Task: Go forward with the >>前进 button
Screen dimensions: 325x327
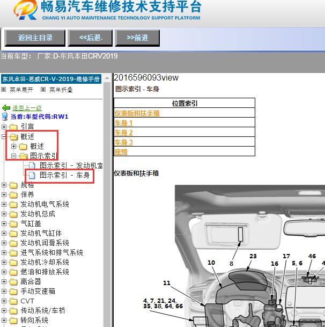Action: (137, 38)
